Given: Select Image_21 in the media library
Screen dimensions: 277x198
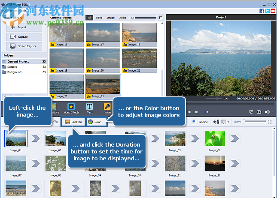Looking at the screenshot, I should pyautogui.click(x=140, y=61).
